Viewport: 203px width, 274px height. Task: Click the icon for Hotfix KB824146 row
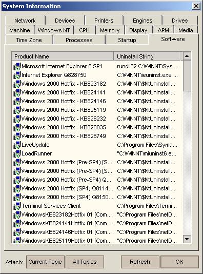[x=17, y=102]
